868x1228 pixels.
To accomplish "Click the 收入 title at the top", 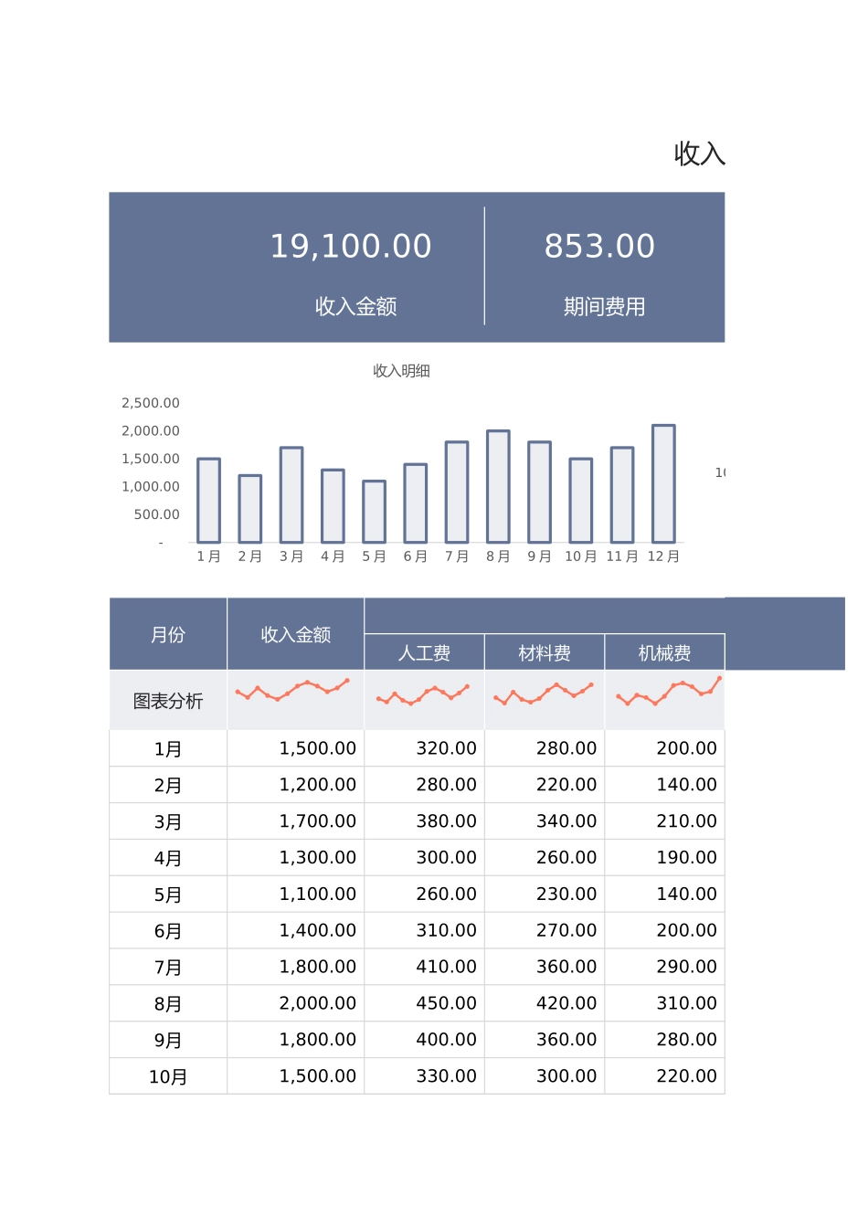I will 700,153.
